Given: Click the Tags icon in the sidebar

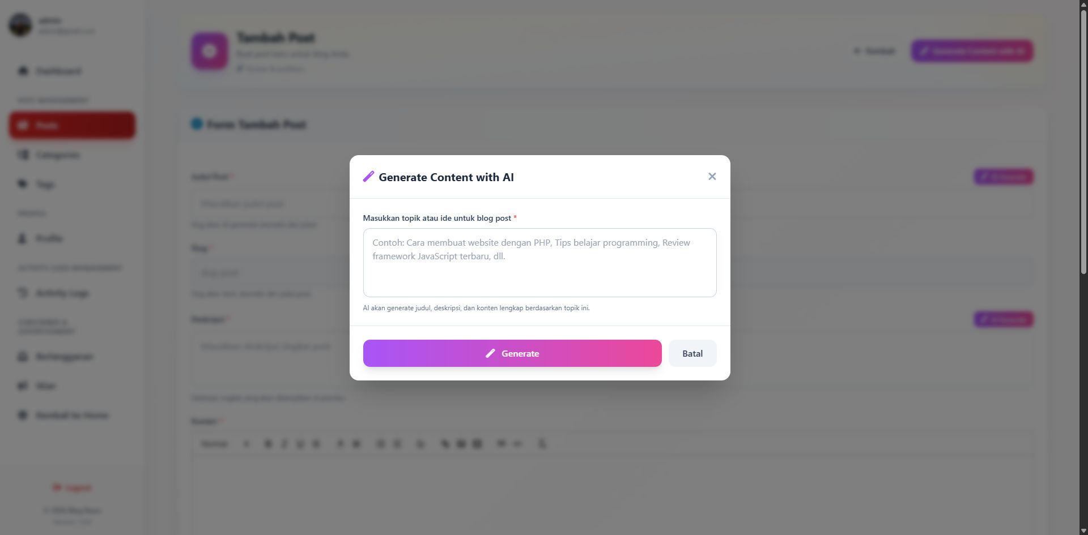Looking at the screenshot, I should pyautogui.click(x=23, y=184).
